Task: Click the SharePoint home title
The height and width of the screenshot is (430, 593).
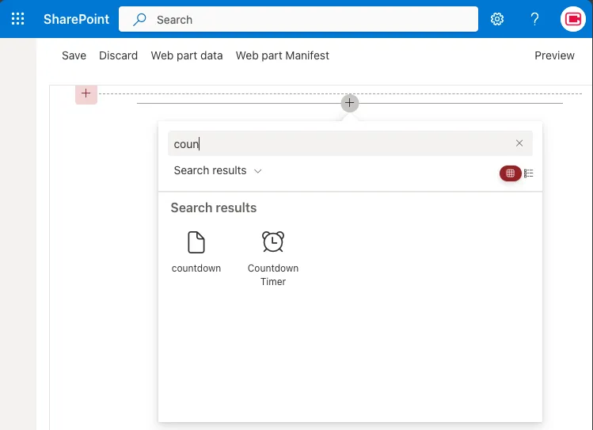Action: point(76,19)
